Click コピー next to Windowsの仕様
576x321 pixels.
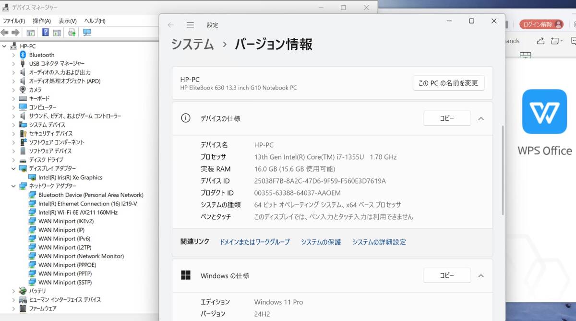[x=447, y=275]
